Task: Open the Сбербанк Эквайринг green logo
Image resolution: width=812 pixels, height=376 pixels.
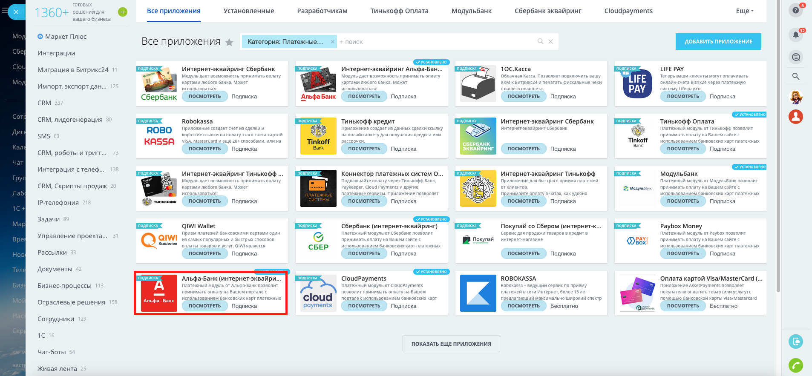Action: [478, 136]
